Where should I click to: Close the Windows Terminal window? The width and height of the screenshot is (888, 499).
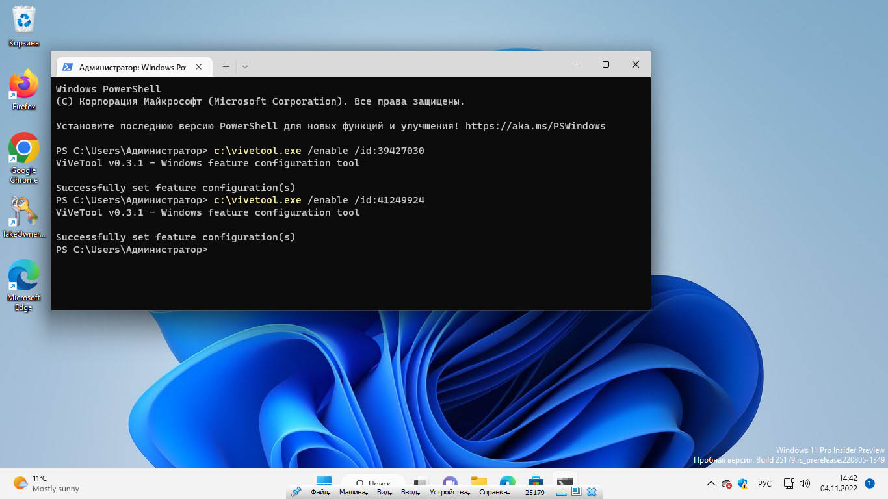coord(636,64)
